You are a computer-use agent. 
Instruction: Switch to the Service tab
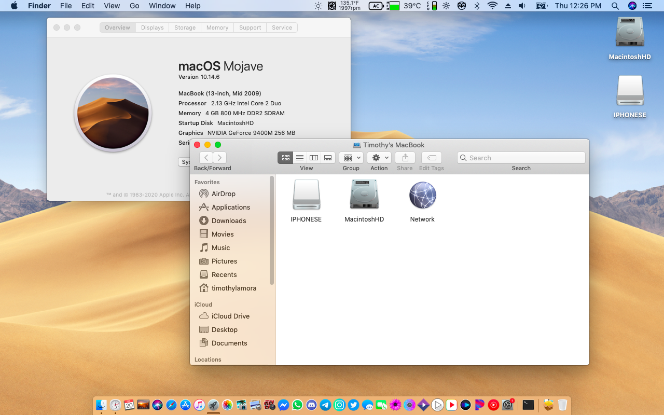(x=282, y=27)
